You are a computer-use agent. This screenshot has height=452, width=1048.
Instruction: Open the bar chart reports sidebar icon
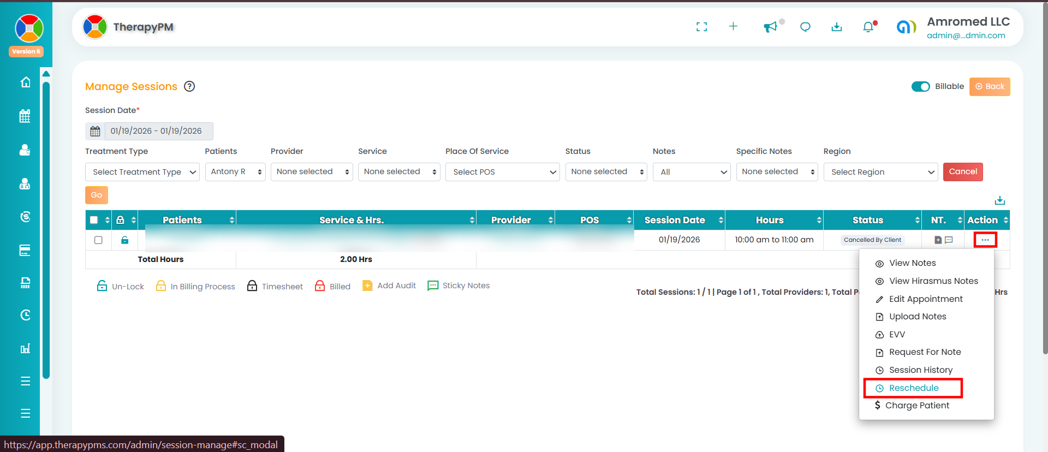coord(25,348)
